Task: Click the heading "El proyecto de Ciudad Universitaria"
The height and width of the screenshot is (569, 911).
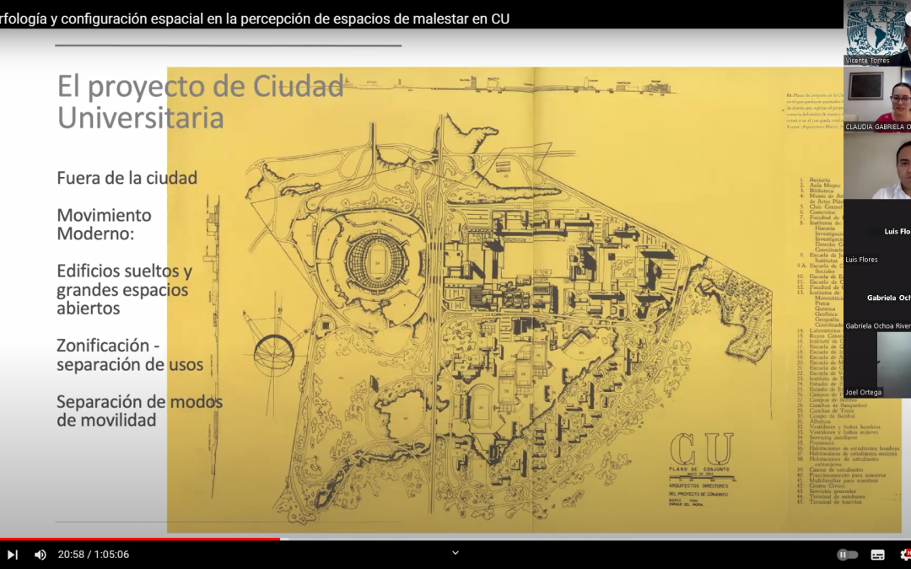Action: [x=201, y=102]
